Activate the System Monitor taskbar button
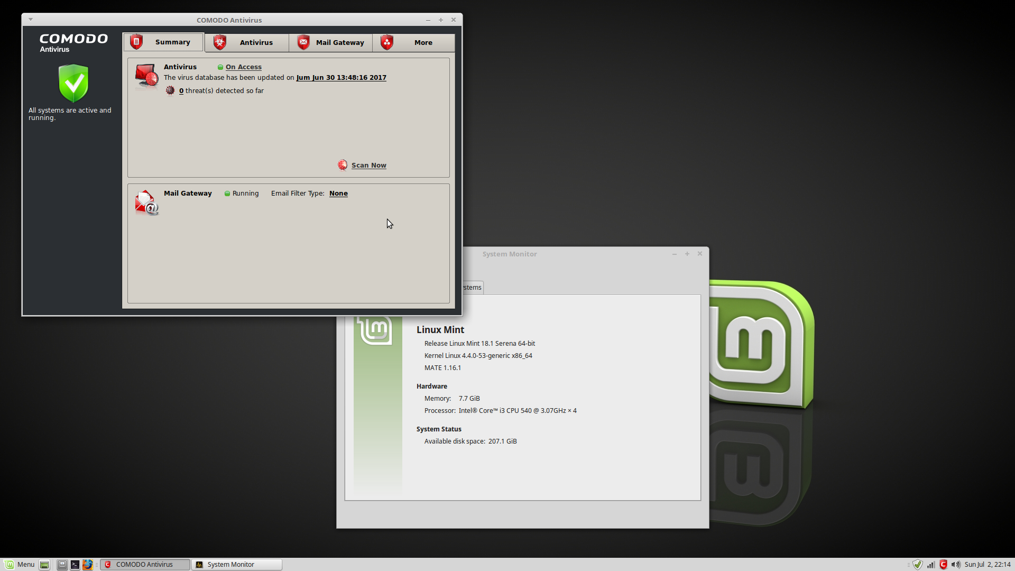 coord(237,565)
